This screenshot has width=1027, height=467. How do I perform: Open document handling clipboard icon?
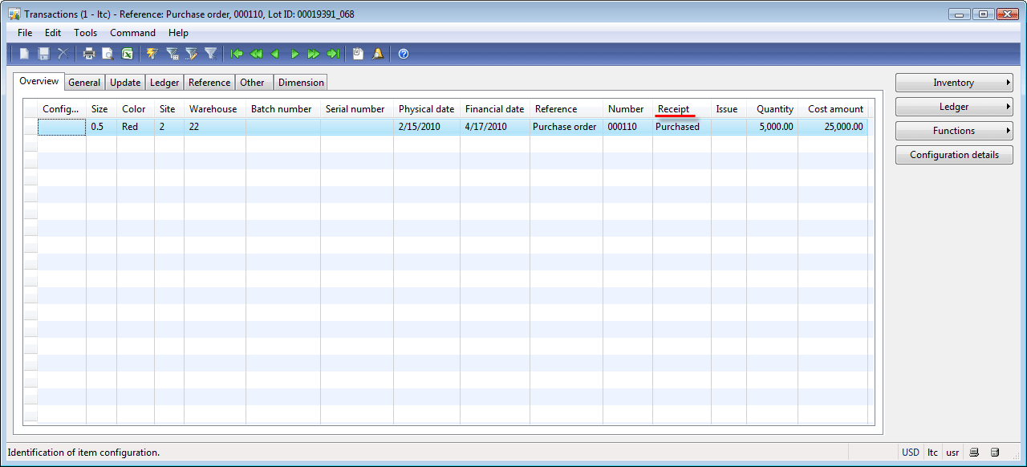[x=358, y=54]
